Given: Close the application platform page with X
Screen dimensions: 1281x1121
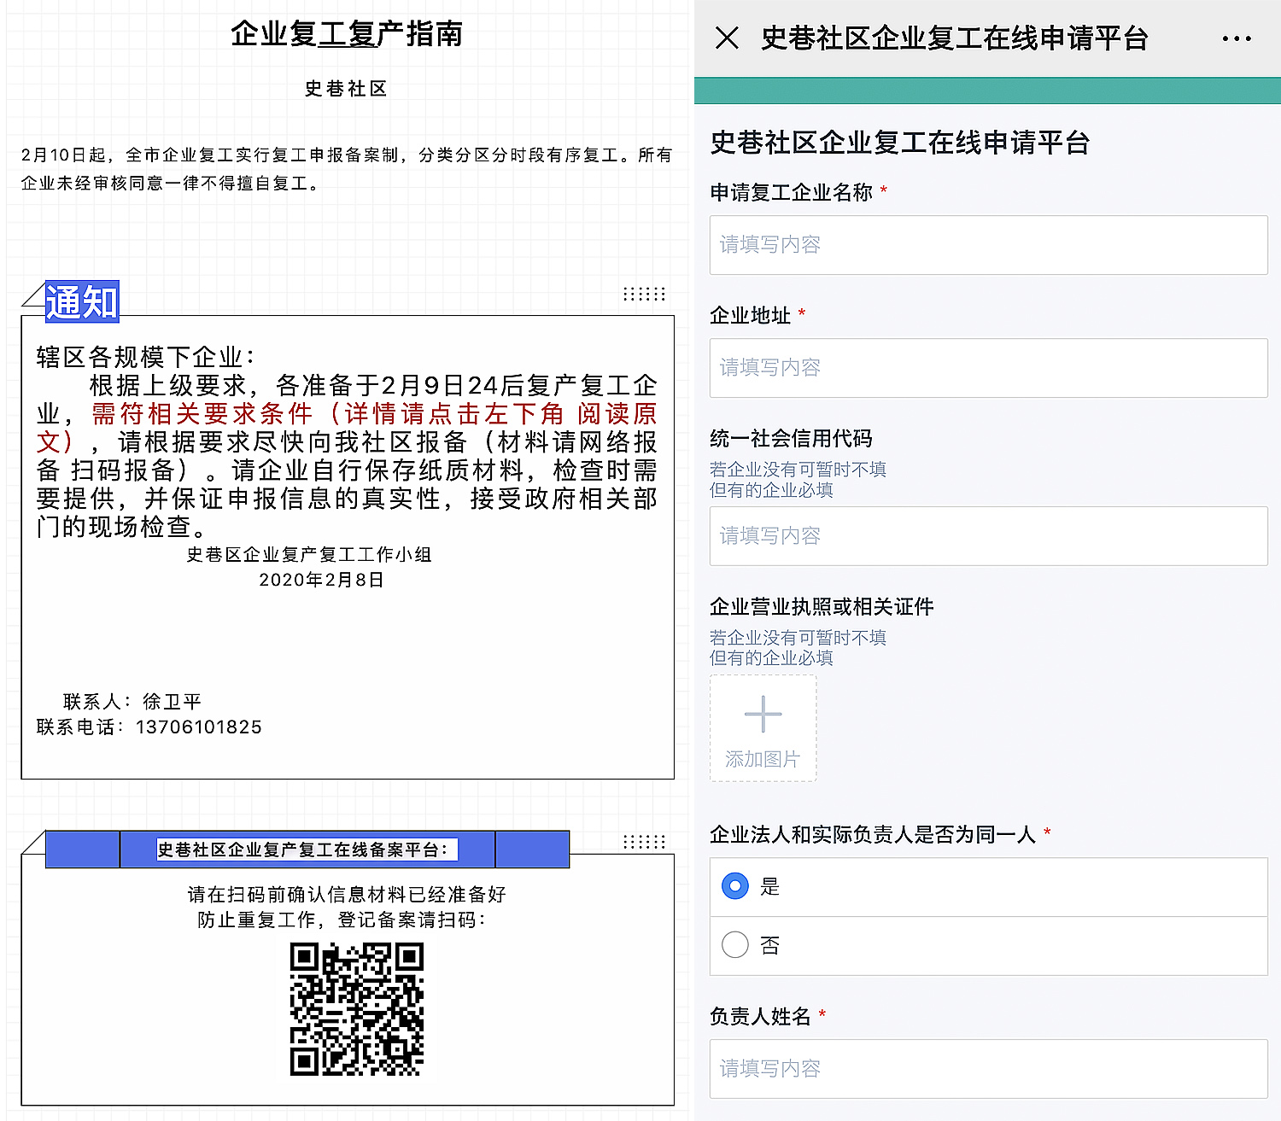Looking at the screenshot, I should click(727, 38).
